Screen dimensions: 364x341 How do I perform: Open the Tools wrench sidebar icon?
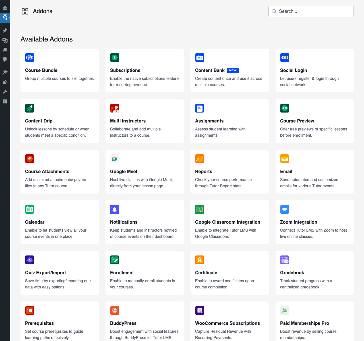(x=5, y=92)
